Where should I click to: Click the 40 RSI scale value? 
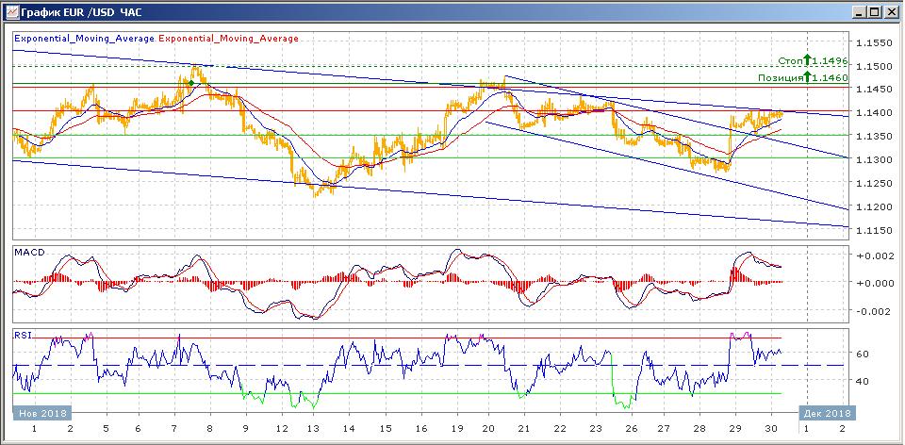point(862,381)
